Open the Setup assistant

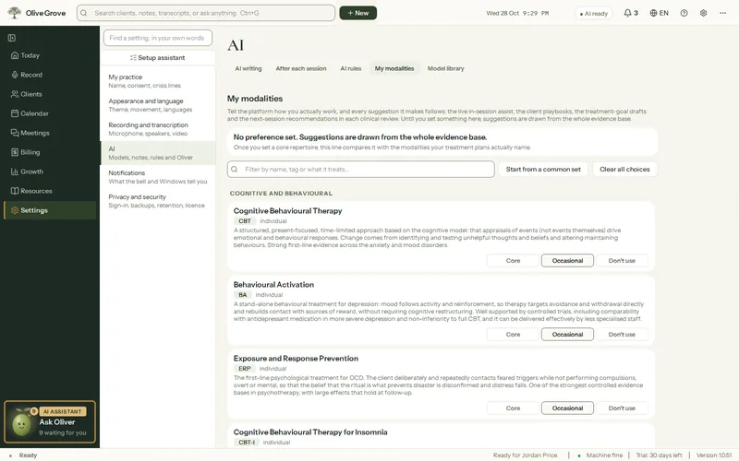pyautogui.click(x=158, y=58)
